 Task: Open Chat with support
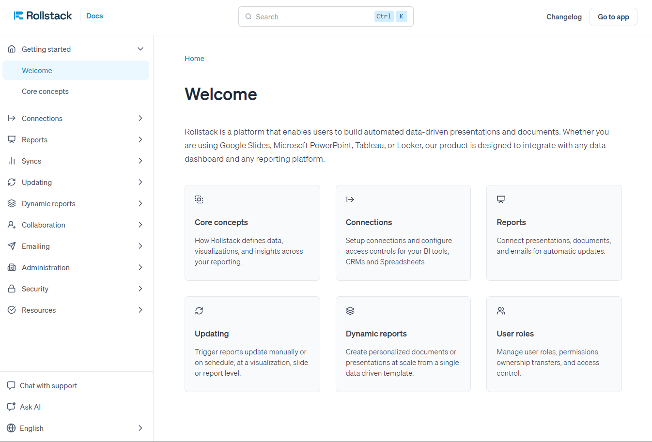(x=48, y=385)
